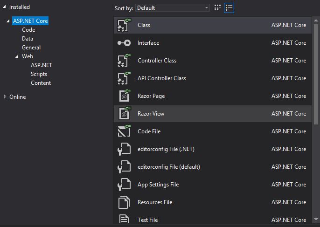Viewport: 320px width, 227px height.
Task: Click the Text File template icon
Action: [x=124, y=220]
